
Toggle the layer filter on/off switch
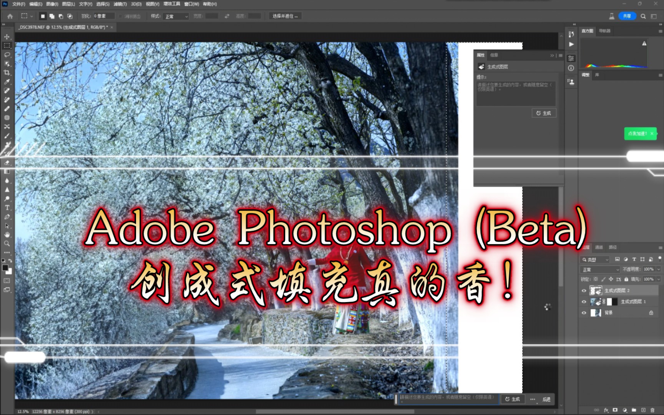660,258
